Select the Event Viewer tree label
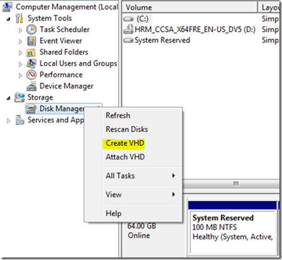 tap(61, 41)
